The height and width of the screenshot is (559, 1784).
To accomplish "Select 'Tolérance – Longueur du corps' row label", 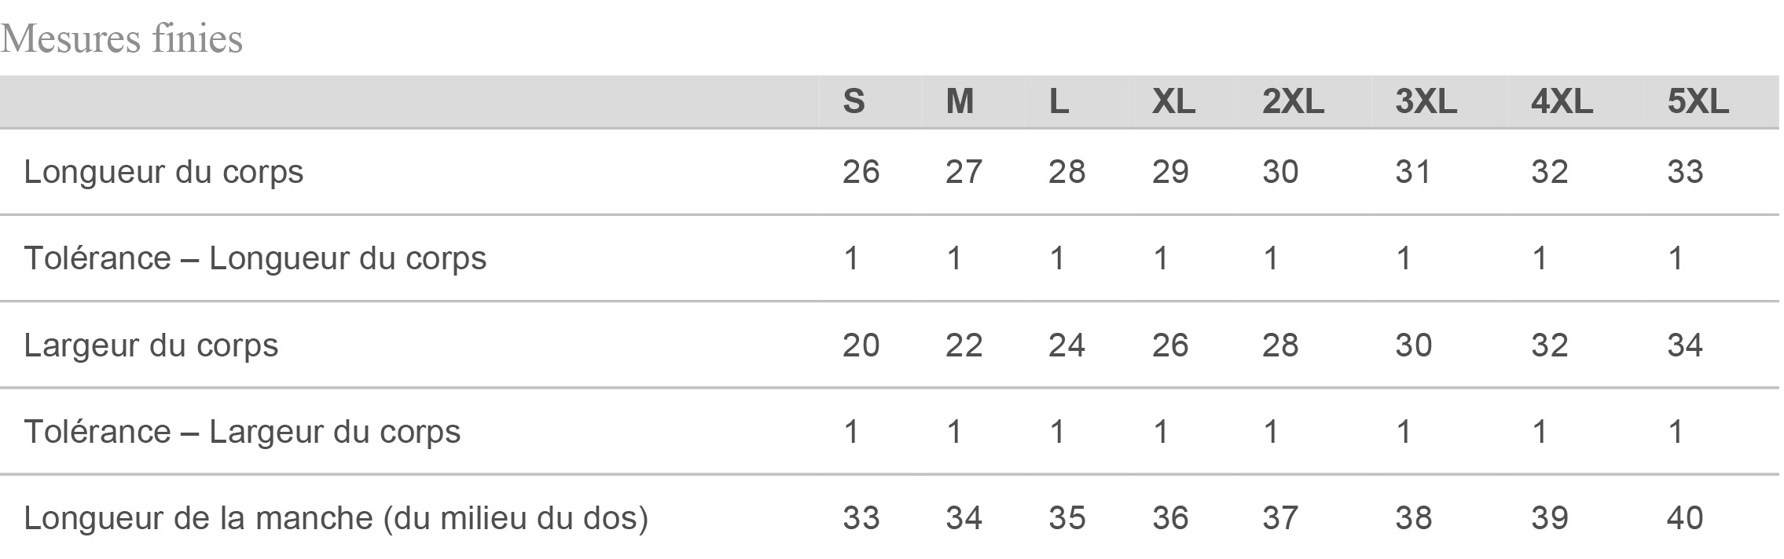I will tap(255, 258).
